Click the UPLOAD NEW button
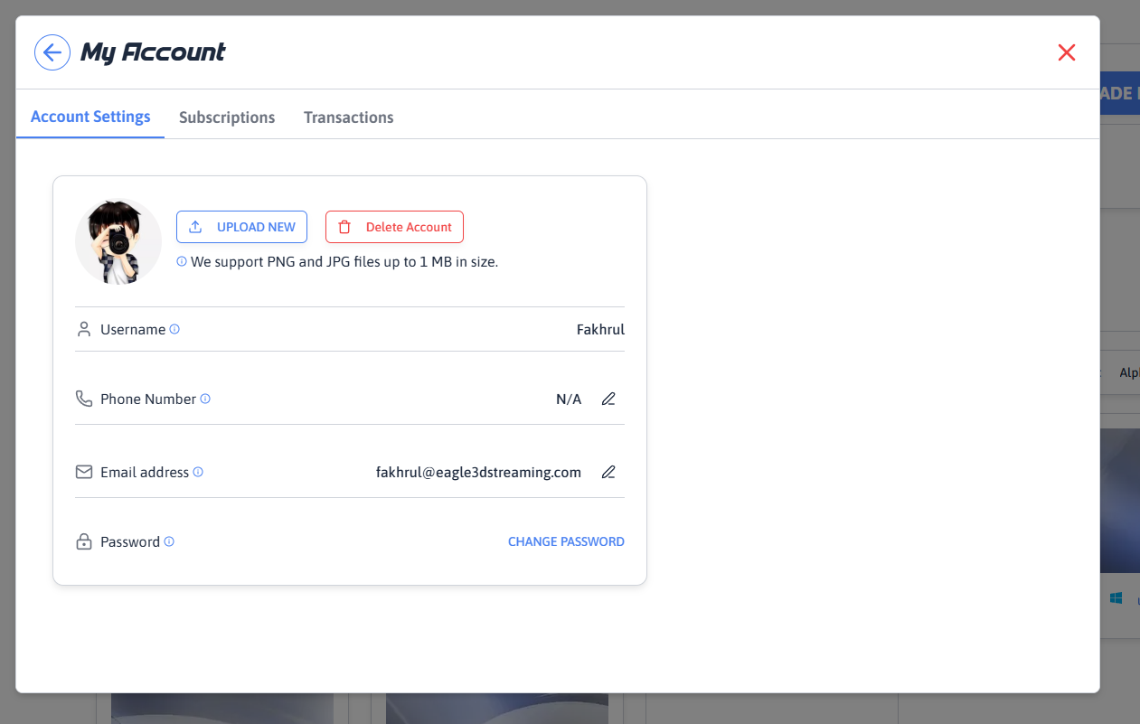Image resolution: width=1140 pixels, height=724 pixels. [241, 227]
